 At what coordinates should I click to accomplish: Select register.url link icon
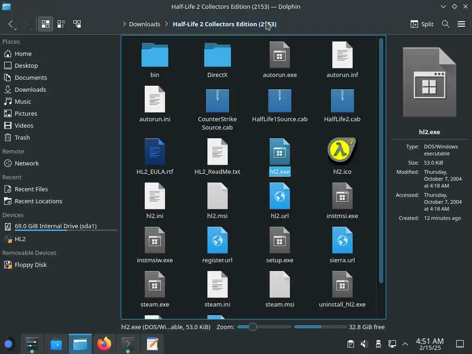(218, 240)
